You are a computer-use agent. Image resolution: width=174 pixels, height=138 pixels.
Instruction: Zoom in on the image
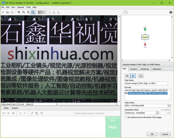point(19,12)
